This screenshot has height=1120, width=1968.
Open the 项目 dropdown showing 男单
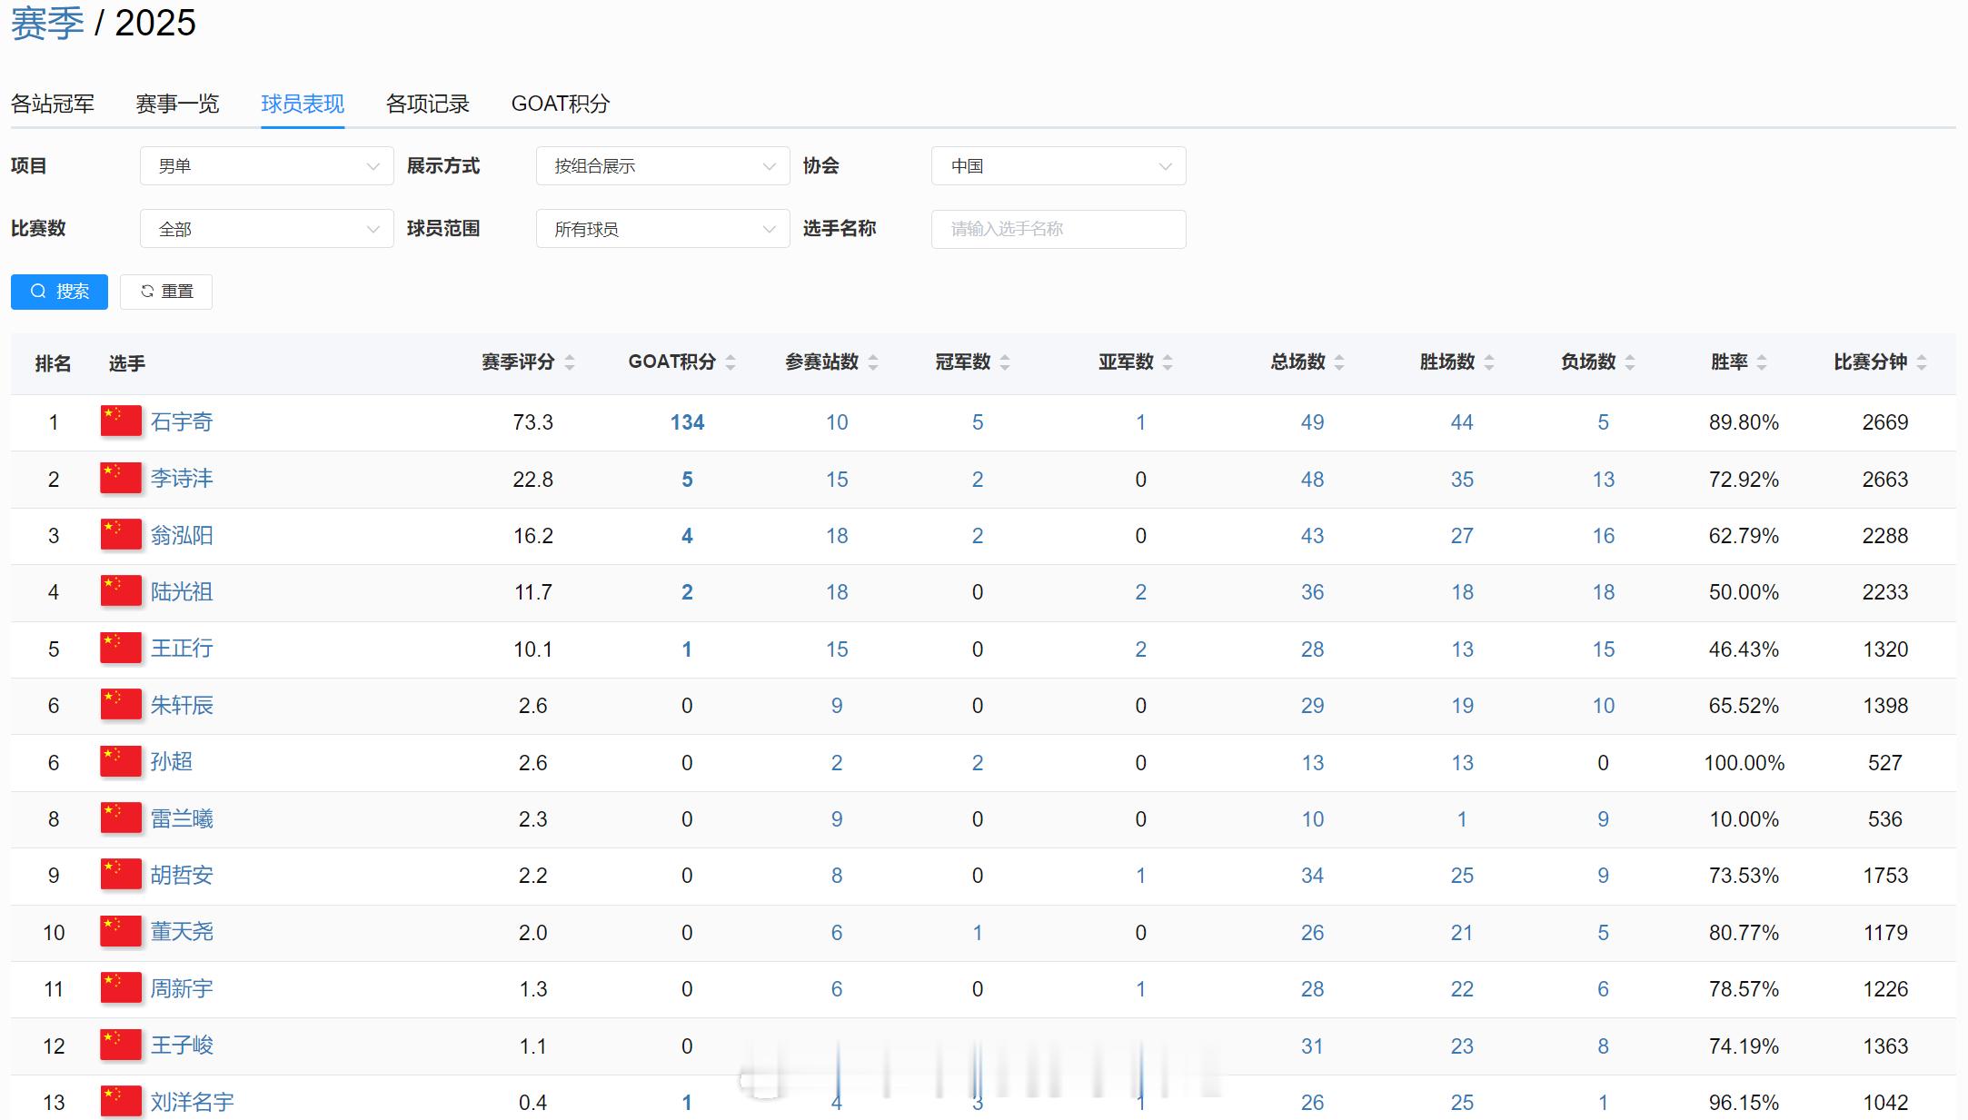266,166
